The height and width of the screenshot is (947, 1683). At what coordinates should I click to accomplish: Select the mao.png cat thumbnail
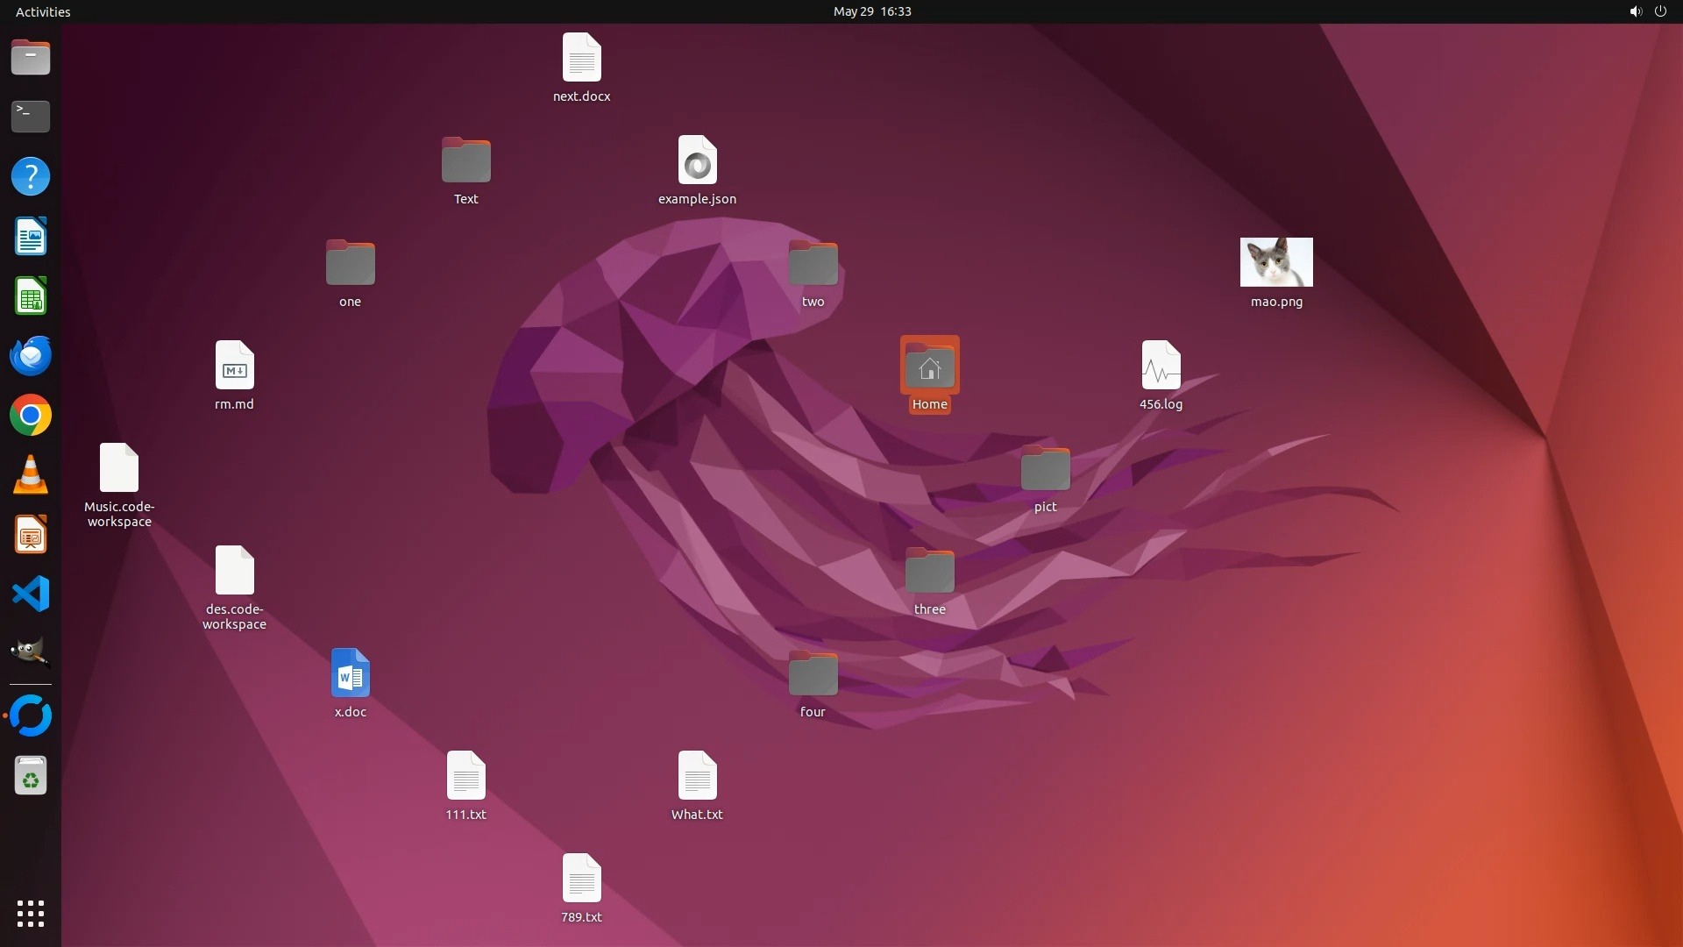1276,262
